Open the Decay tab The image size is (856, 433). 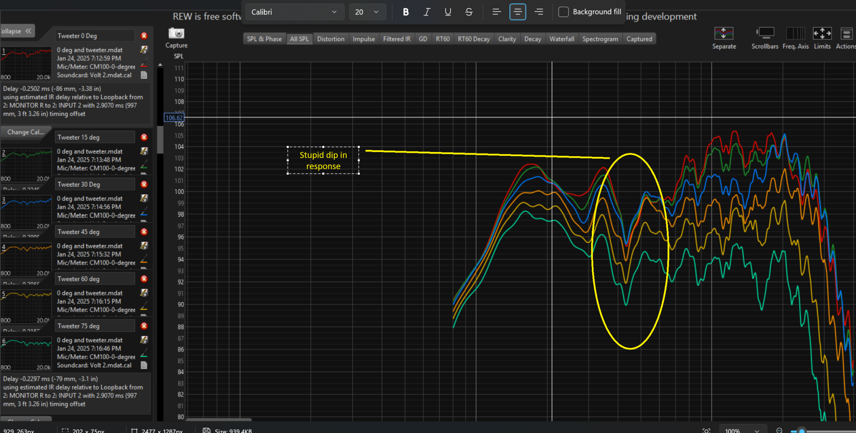(532, 39)
